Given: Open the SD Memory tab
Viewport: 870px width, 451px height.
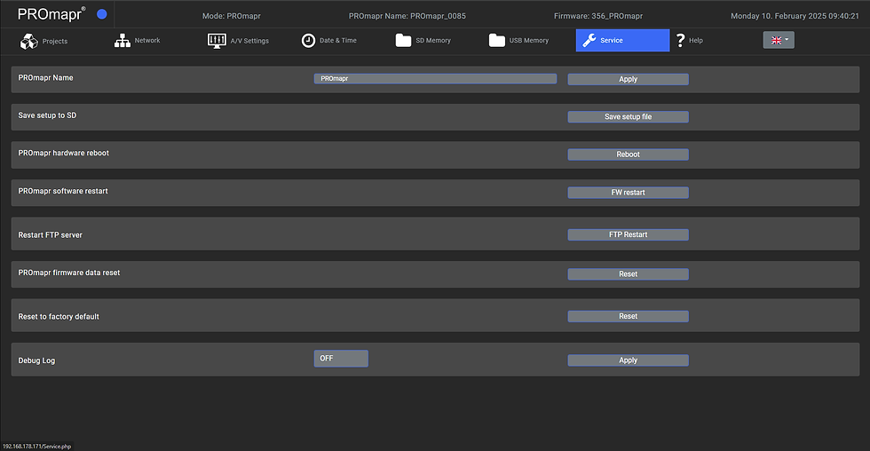Looking at the screenshot, I should [x=433, y=41].
